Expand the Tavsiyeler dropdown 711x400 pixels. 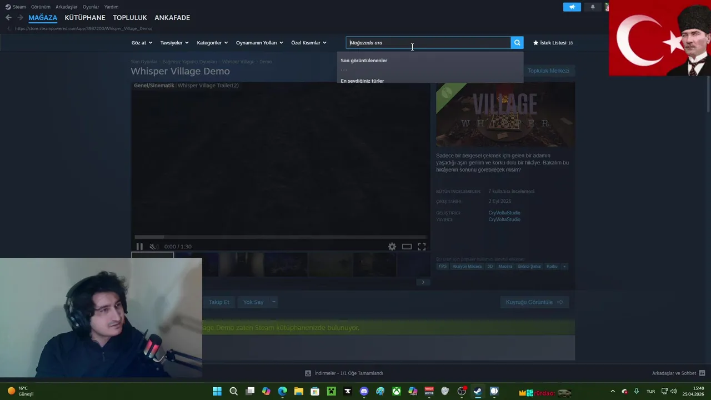(x=174, y=43)
